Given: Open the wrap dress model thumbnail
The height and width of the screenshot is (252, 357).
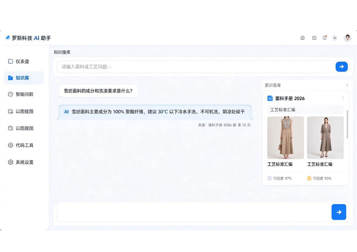Looking at the screenshot, I should 325,138.
